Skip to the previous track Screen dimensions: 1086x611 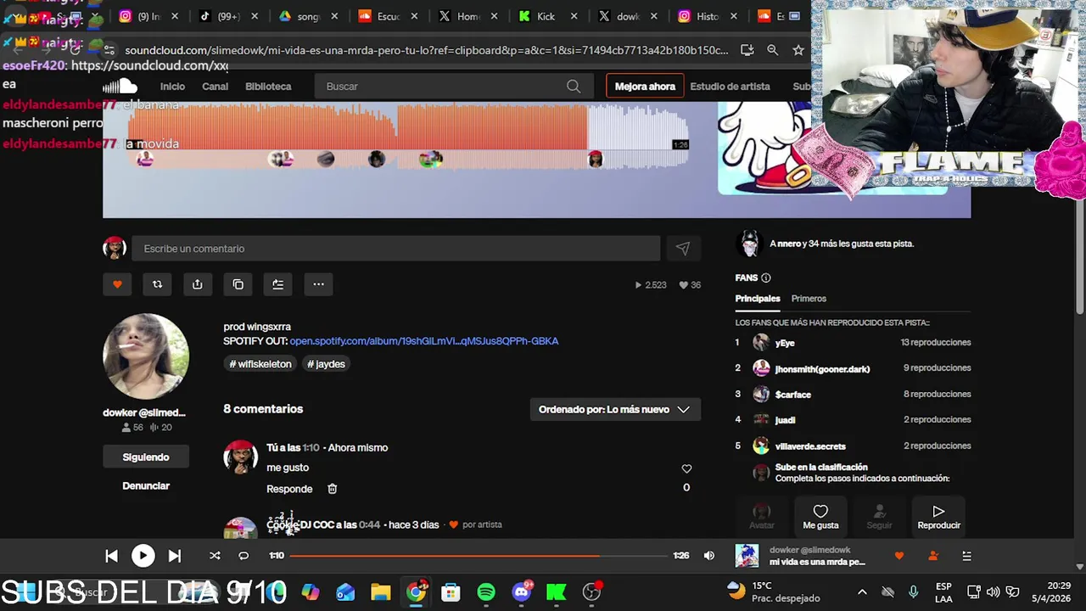pos(111,556)
